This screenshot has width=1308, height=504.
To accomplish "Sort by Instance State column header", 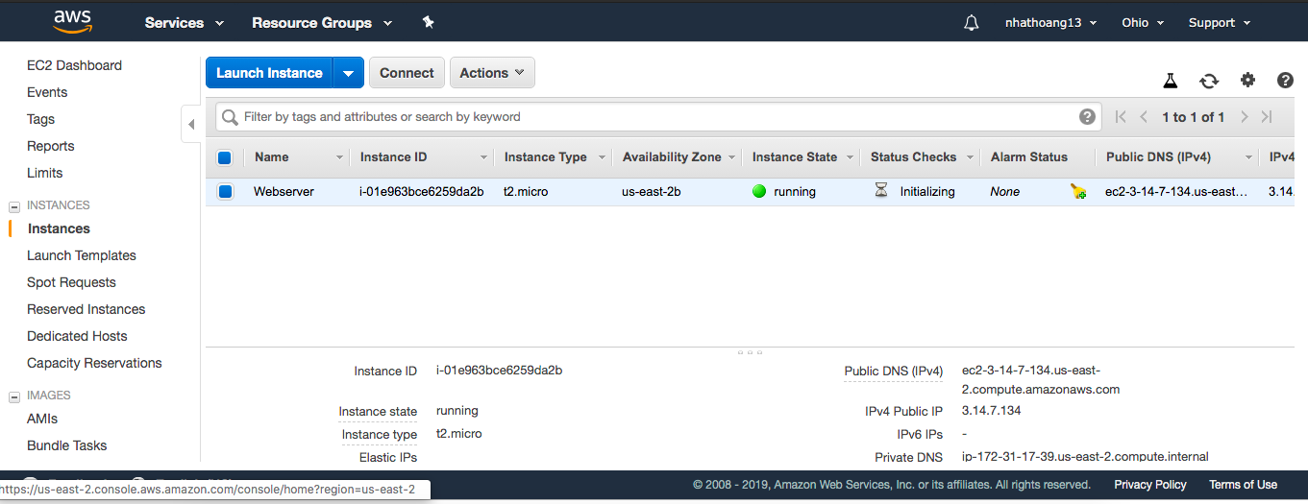I will tap(801, 157).
